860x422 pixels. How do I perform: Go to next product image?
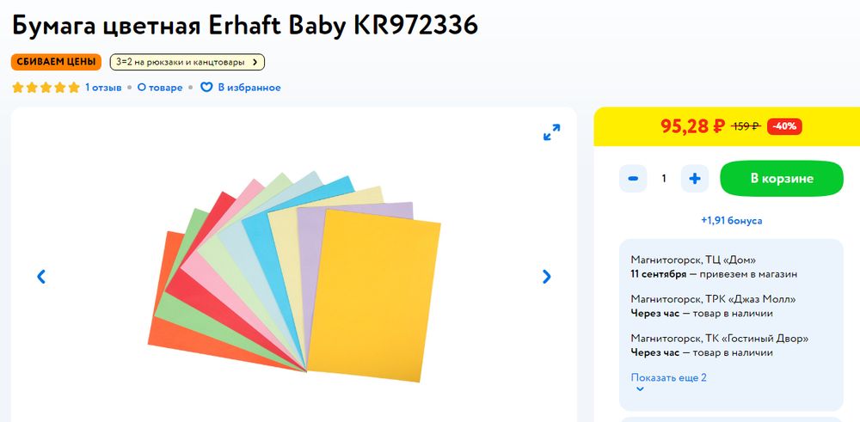coord(547,277)
